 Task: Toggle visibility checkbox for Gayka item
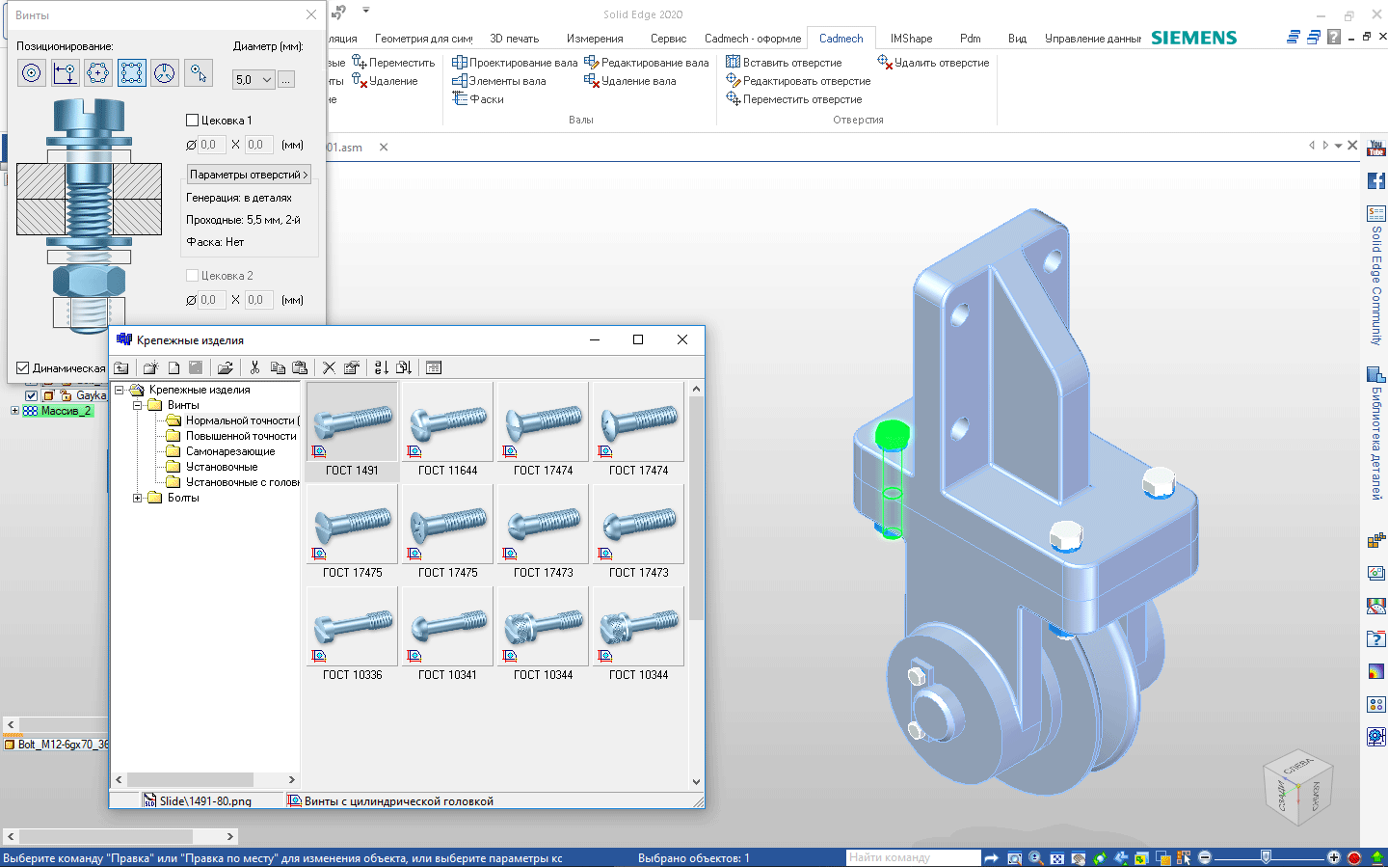[x=31, y=395]
